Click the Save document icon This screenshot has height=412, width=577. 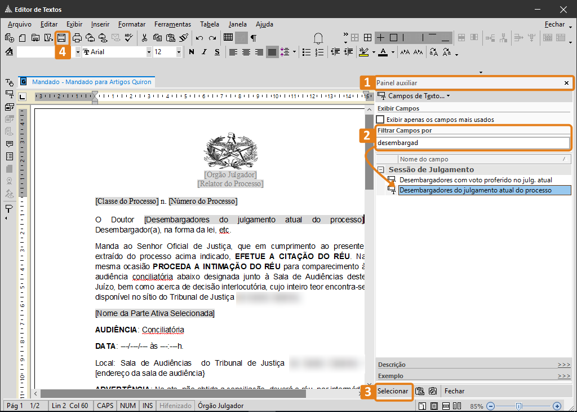tap(61, 38)
